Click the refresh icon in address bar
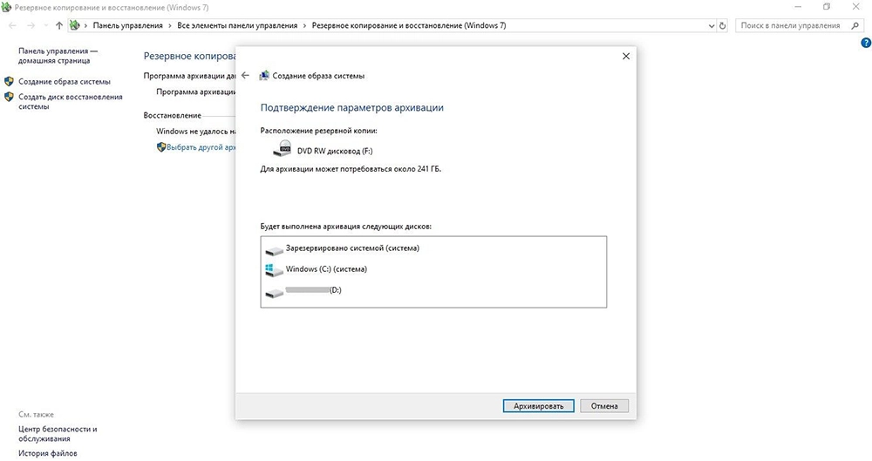 click(x=722, y=26)
